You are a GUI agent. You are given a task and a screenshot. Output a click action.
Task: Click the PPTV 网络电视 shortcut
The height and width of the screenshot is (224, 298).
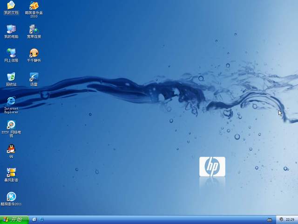click(11, 125)
